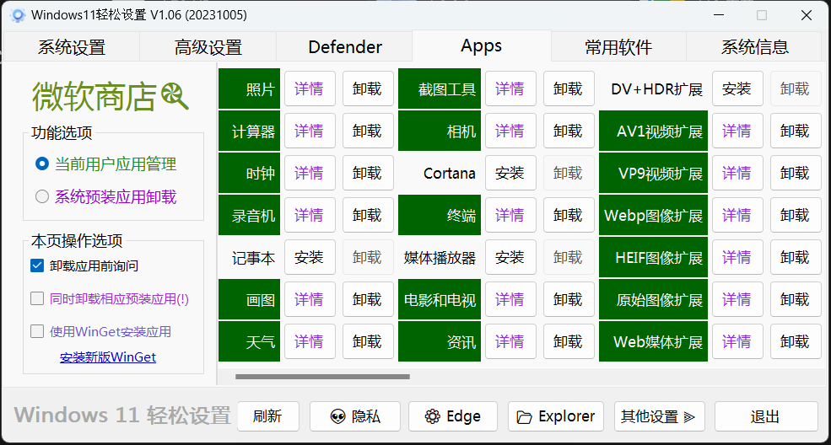Click the horizontal scrollbar under the app list
The image size is (831, 445).
(322, 377)
